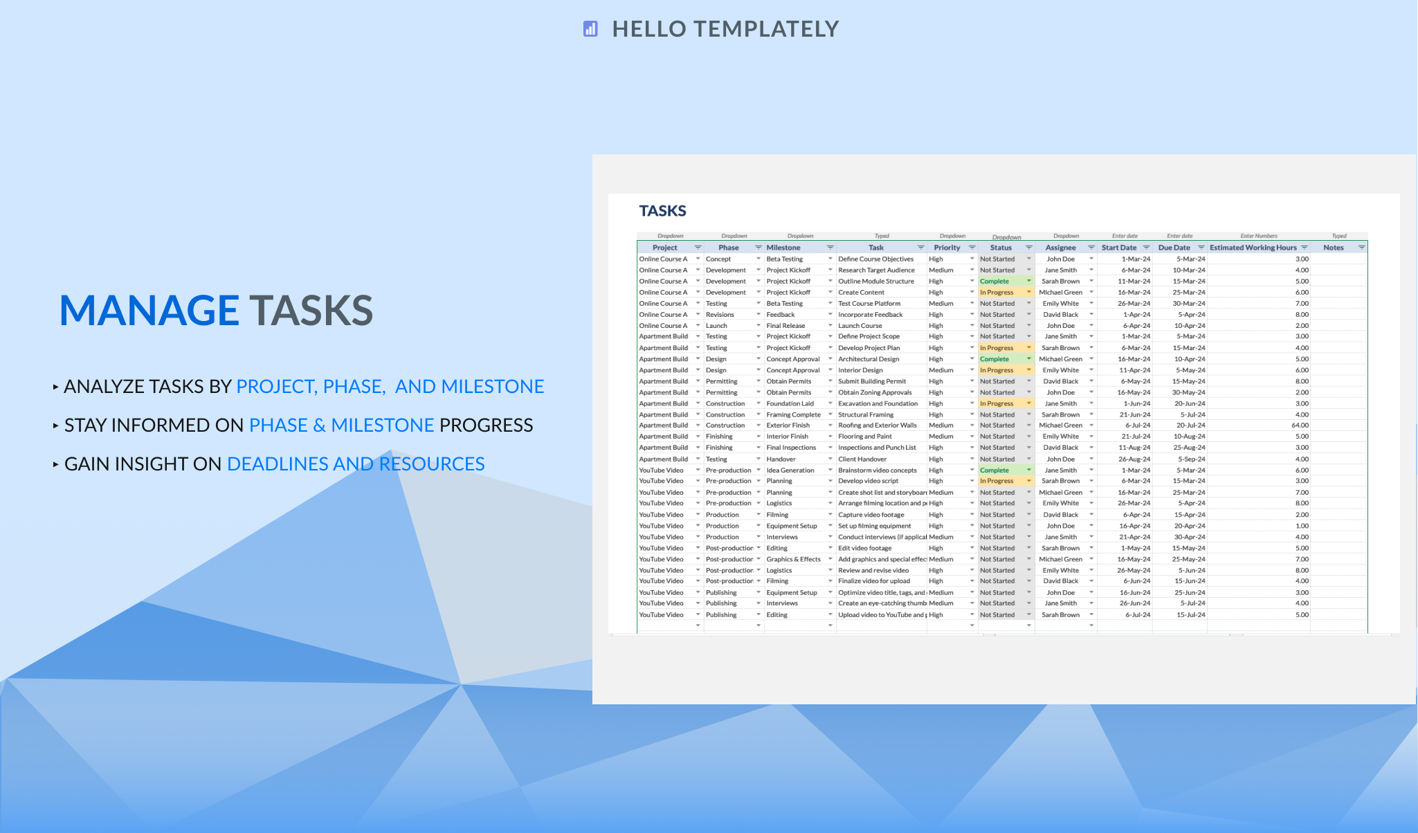The height and width of the screenshot is (833, 1418).
Task: Click the filter icon on Estimated Working Hours column
Action: 1305,247
